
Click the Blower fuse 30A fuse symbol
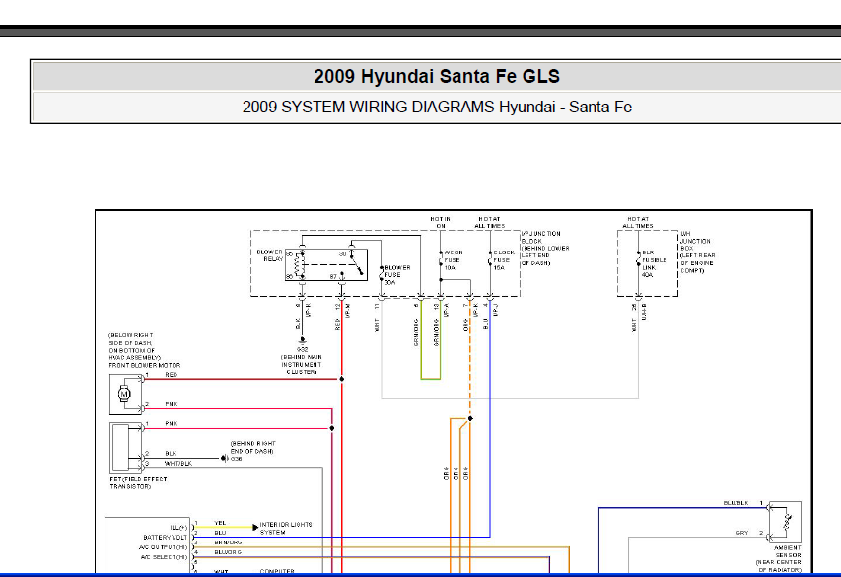click(382, 274)
